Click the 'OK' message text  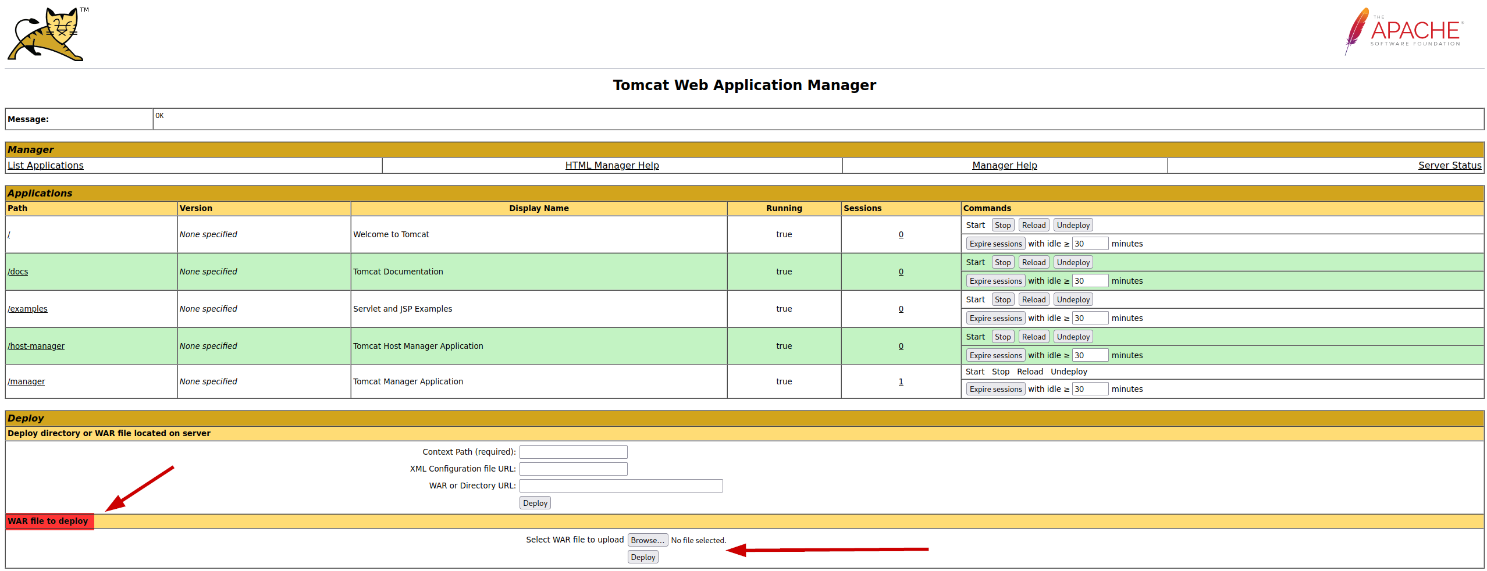tap(159, 116)
